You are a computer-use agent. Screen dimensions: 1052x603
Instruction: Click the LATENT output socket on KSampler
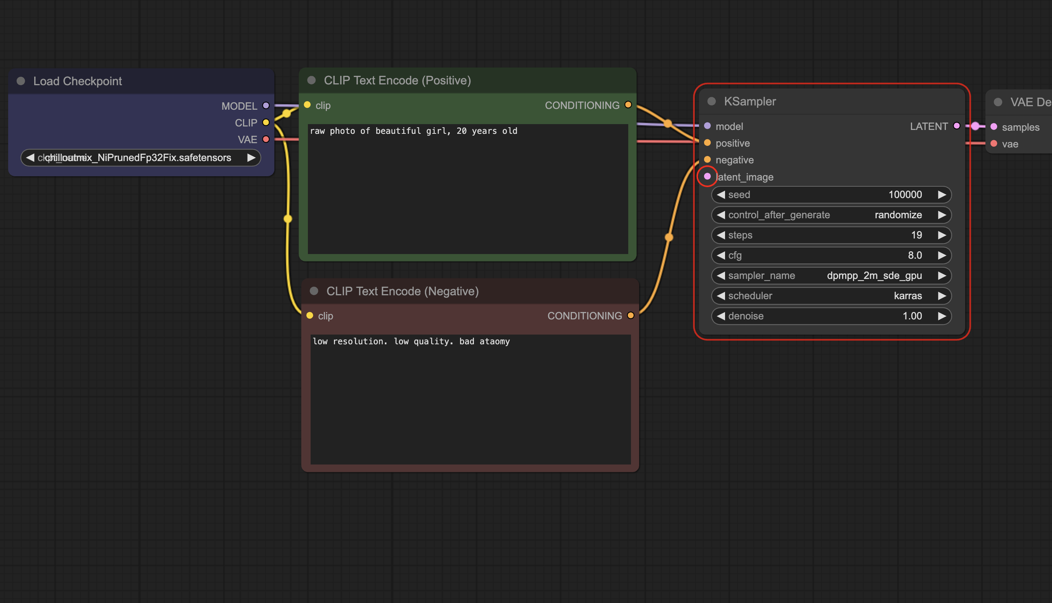(956, 126)
